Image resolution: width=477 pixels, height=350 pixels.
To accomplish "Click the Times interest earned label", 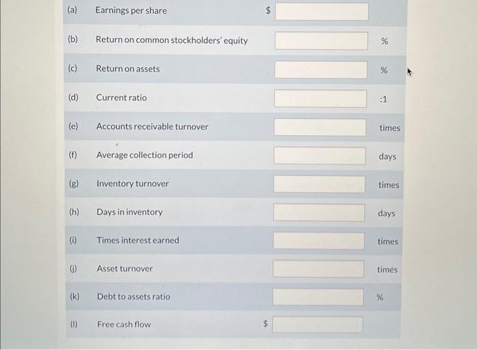I will pyautogui.click(x=138, y=240).
